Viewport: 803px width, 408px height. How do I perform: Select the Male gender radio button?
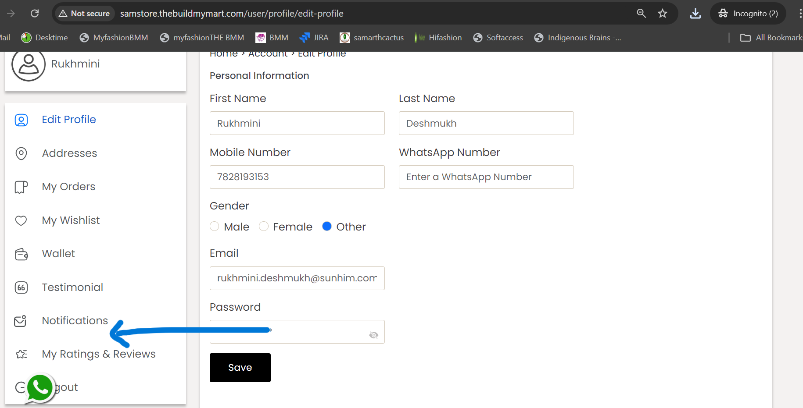[214, 227]
